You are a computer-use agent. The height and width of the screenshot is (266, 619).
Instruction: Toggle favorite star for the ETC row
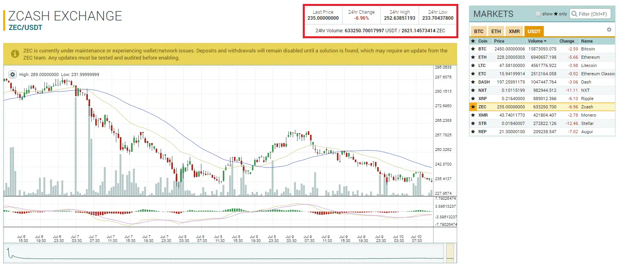(473, 74)
